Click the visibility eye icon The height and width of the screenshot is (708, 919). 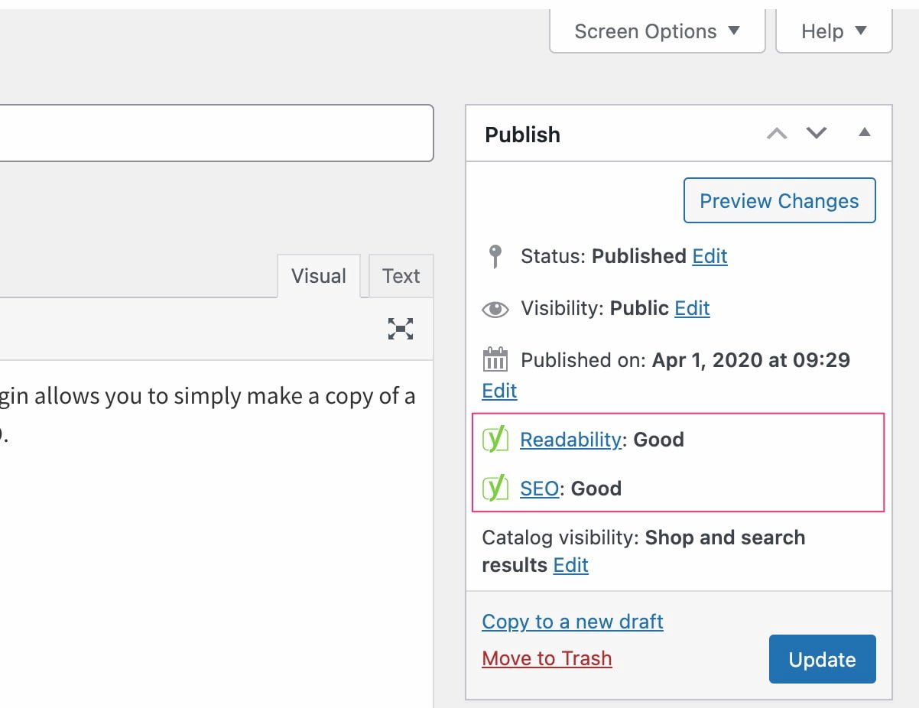click(x=495, y=309)
